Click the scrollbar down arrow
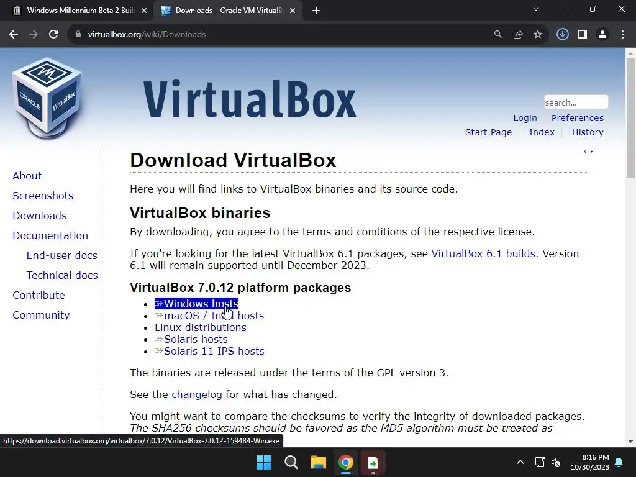The image size is (636, 477). [630, 442]
